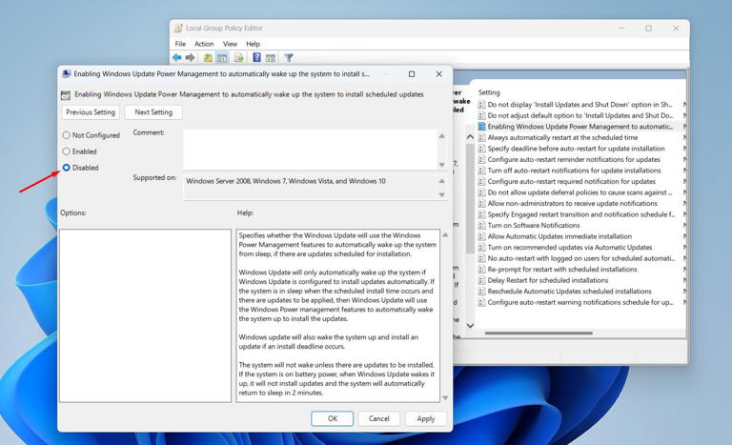Open Help via the blue question icon
The width and height of the screenshot is (732, 445).
point(256,58)
